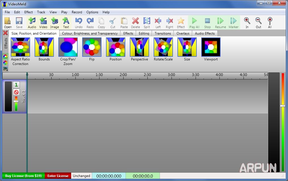Viewport: 288px width, 181px height.
Task: Add an Audio clip from toolbar
Action: click(x=32, y=22)
